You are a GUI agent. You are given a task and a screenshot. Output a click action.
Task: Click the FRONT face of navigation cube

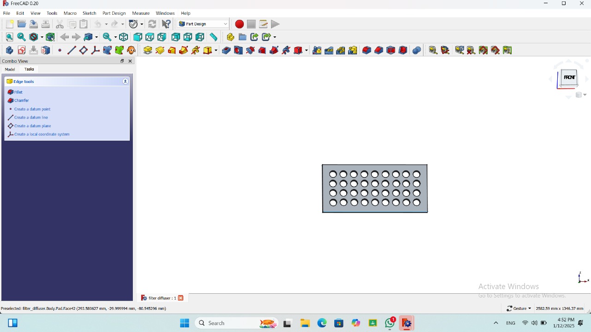[x=569, y=77]
